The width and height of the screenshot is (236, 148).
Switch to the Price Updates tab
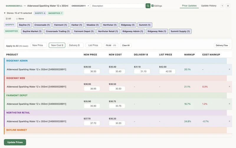point(189,6)
